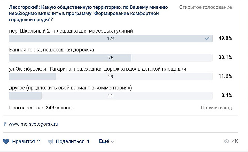Open the Ещё dropdown chevron
The height and width of the screenshot is (152, 248).
113,142
